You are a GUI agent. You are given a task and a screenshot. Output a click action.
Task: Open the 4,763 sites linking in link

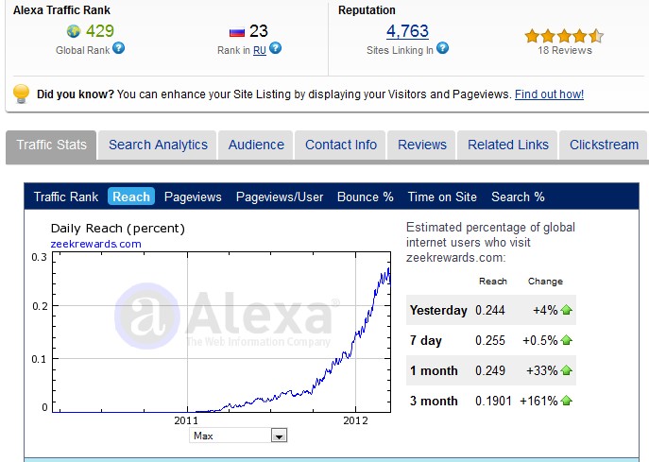[x=407, y=31]
